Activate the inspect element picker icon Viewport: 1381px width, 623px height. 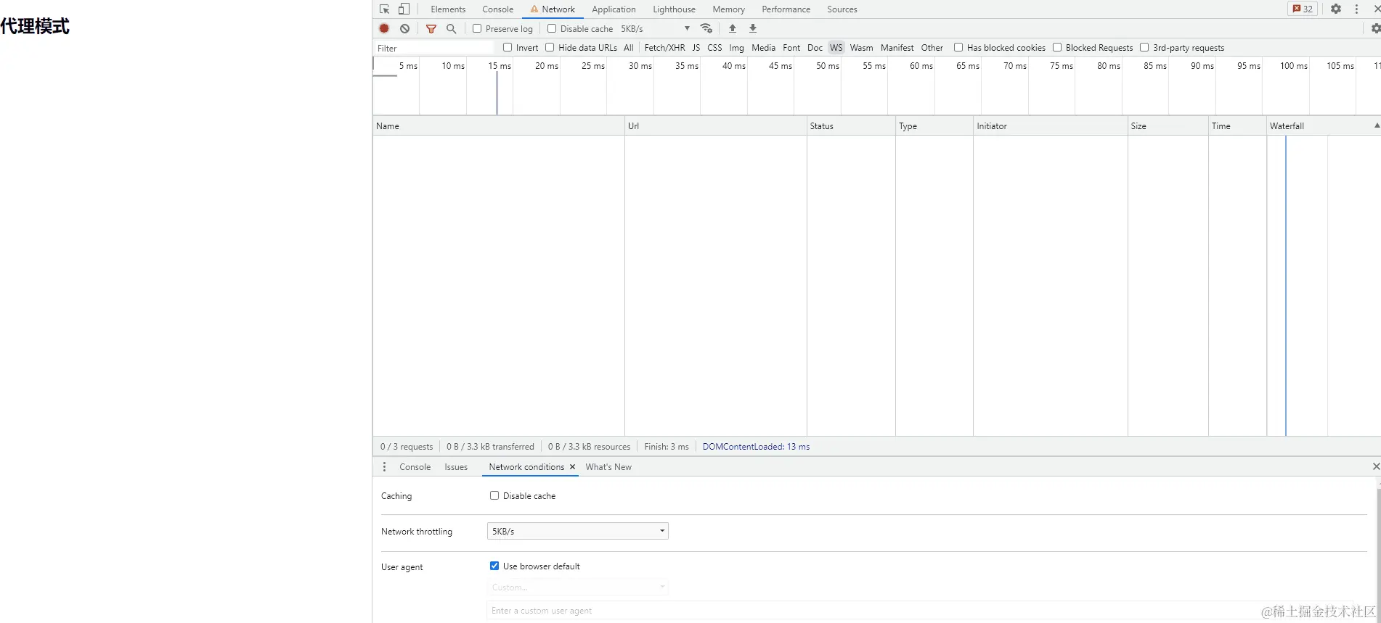tap(384, 9)
